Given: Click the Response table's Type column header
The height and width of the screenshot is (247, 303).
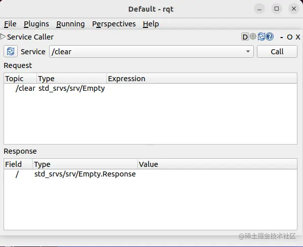Looking at the screenshot, I should tap(85, 164).
